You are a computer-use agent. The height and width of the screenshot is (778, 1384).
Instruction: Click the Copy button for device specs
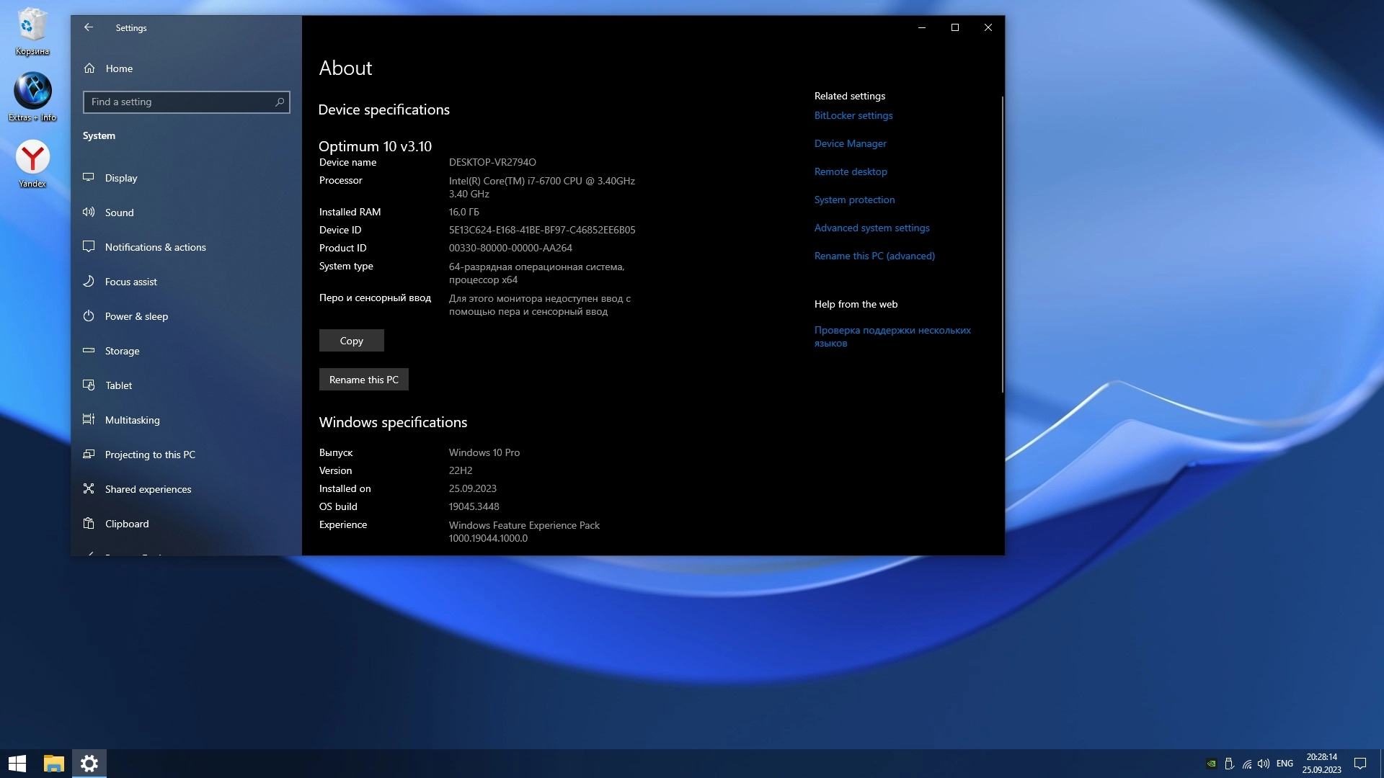click(x=351, y=341)
